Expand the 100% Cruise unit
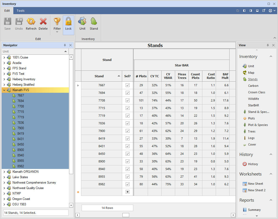 (x=4, y=58)
